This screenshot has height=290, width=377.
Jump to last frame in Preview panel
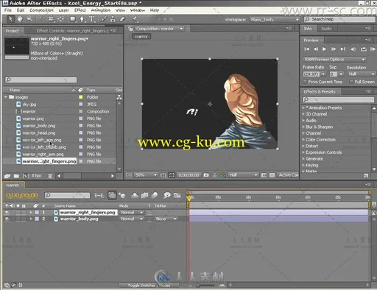[343, 49]
